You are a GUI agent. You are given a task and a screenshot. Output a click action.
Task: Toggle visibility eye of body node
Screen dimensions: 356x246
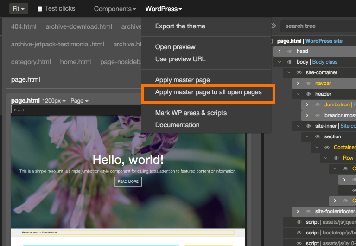(290, 62)
